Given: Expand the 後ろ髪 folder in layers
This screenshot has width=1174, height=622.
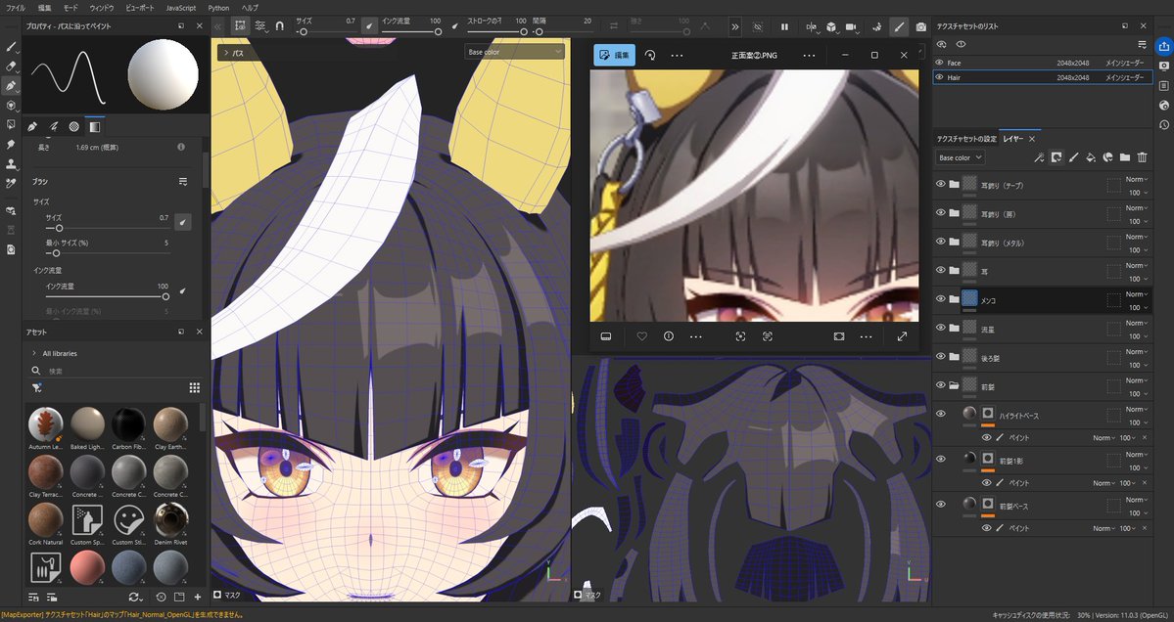Looking at the screenshot, I should click(x=954, y=357).
